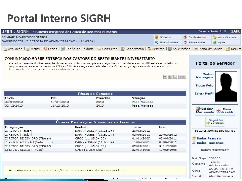The width and height of the screenshot is (242, 181).
Task: Click the Alterar senha icon
Action: (x=185, y=42)
